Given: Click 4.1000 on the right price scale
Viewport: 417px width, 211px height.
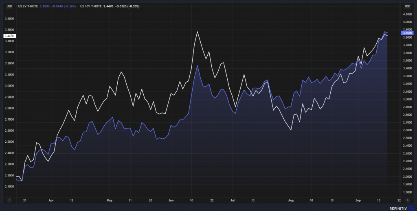Looking at the screenshot, I should (x=407, y=14).
